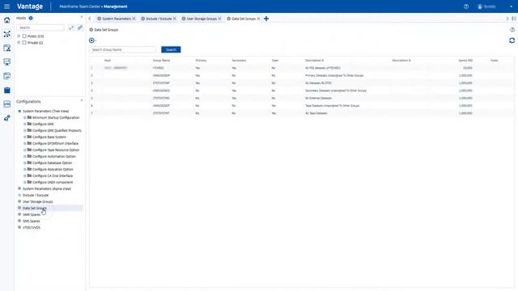Open VAM Spares in Configurations
The image size is (518, 291).
pyautogui.click(x=32, y=214)
